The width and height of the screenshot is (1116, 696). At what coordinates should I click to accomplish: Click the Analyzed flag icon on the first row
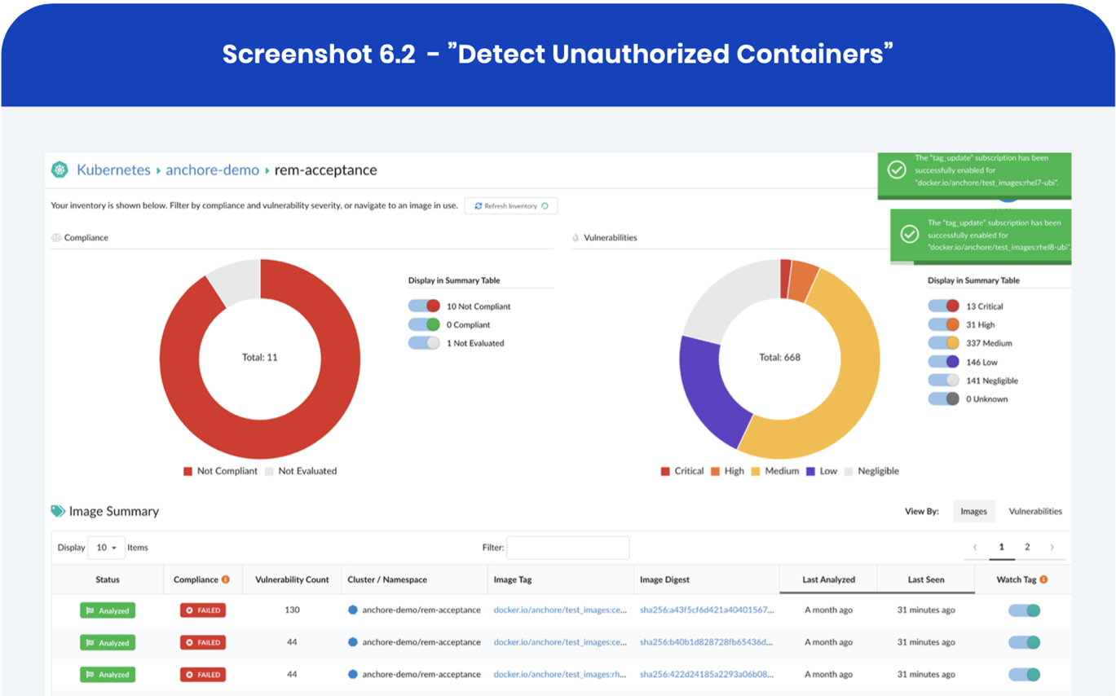point(92,609)
